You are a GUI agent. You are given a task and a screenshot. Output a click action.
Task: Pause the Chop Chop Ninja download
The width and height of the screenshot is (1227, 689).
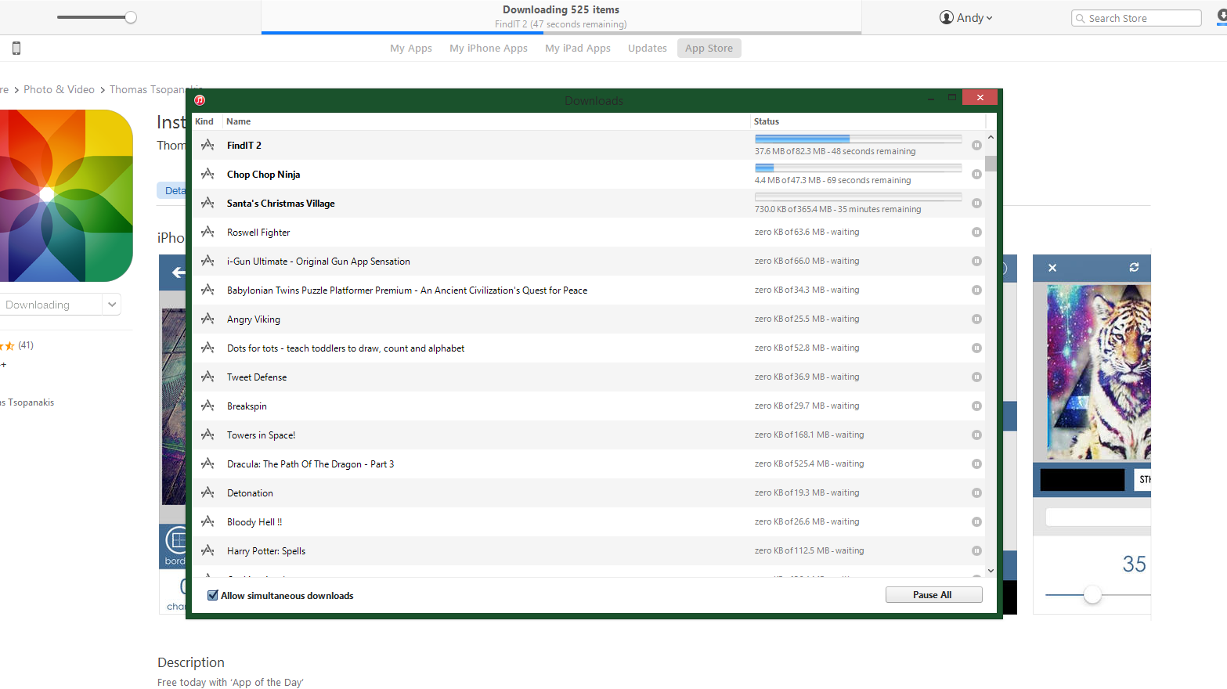coord(976,174)
